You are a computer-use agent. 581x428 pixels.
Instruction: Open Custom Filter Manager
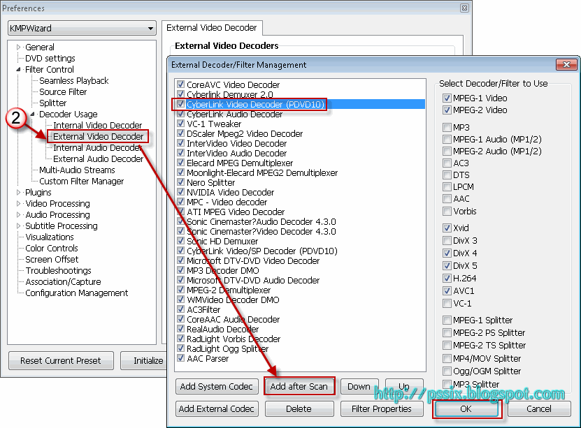pos(82,181)
